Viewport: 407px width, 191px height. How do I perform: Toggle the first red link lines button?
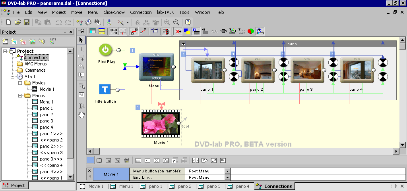134,31
